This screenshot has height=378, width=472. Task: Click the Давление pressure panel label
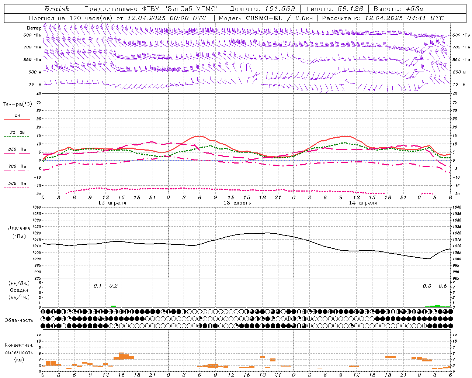point(19,228)
